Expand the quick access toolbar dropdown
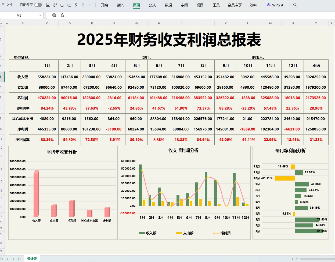The width and height of the screenshot is (335, 262). click(90, 5)
